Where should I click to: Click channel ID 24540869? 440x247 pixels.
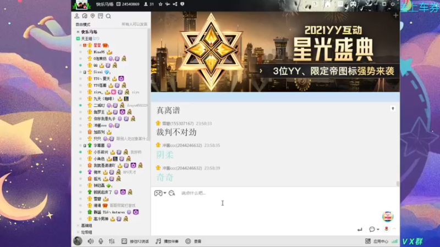click(x=128, y=4)
